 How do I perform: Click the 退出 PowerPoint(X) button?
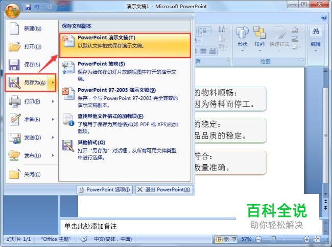tap(164, 189)
